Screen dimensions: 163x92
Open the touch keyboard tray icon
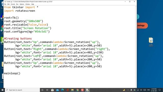click(x=145, y=90)
